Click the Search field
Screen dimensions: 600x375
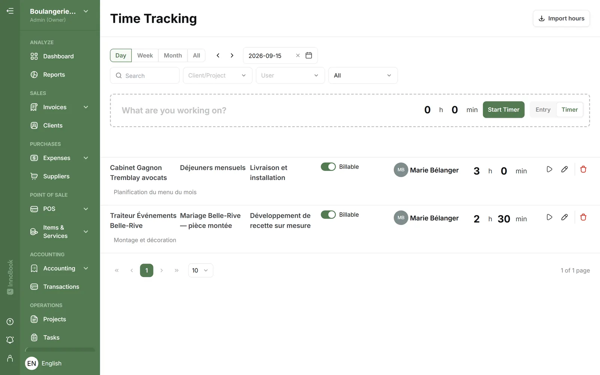145,75
